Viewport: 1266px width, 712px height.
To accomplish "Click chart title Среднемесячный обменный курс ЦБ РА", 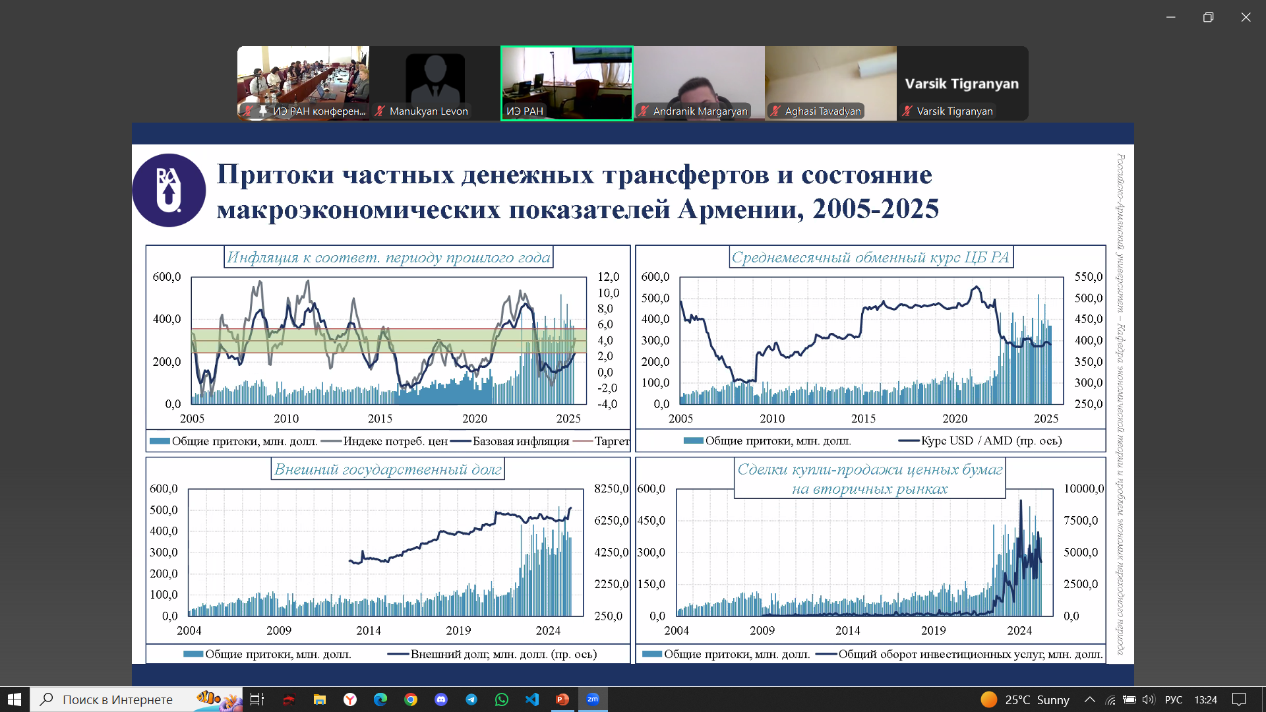I will pyautogui.click(x=871, y=257).
